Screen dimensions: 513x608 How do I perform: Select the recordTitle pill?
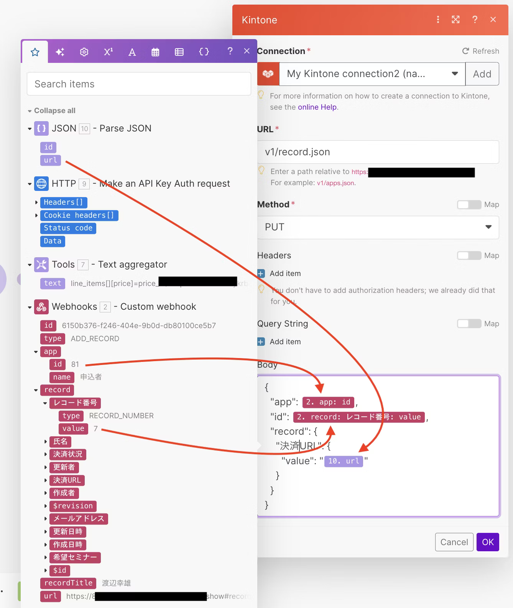pos(68,583)
